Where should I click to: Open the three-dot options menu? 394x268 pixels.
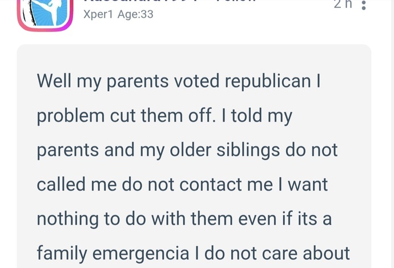pos(364,5)
